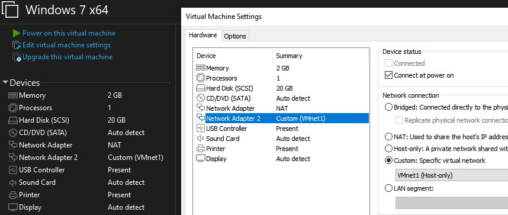Click USB Controller icon in left Devices panel

(13, 170)
